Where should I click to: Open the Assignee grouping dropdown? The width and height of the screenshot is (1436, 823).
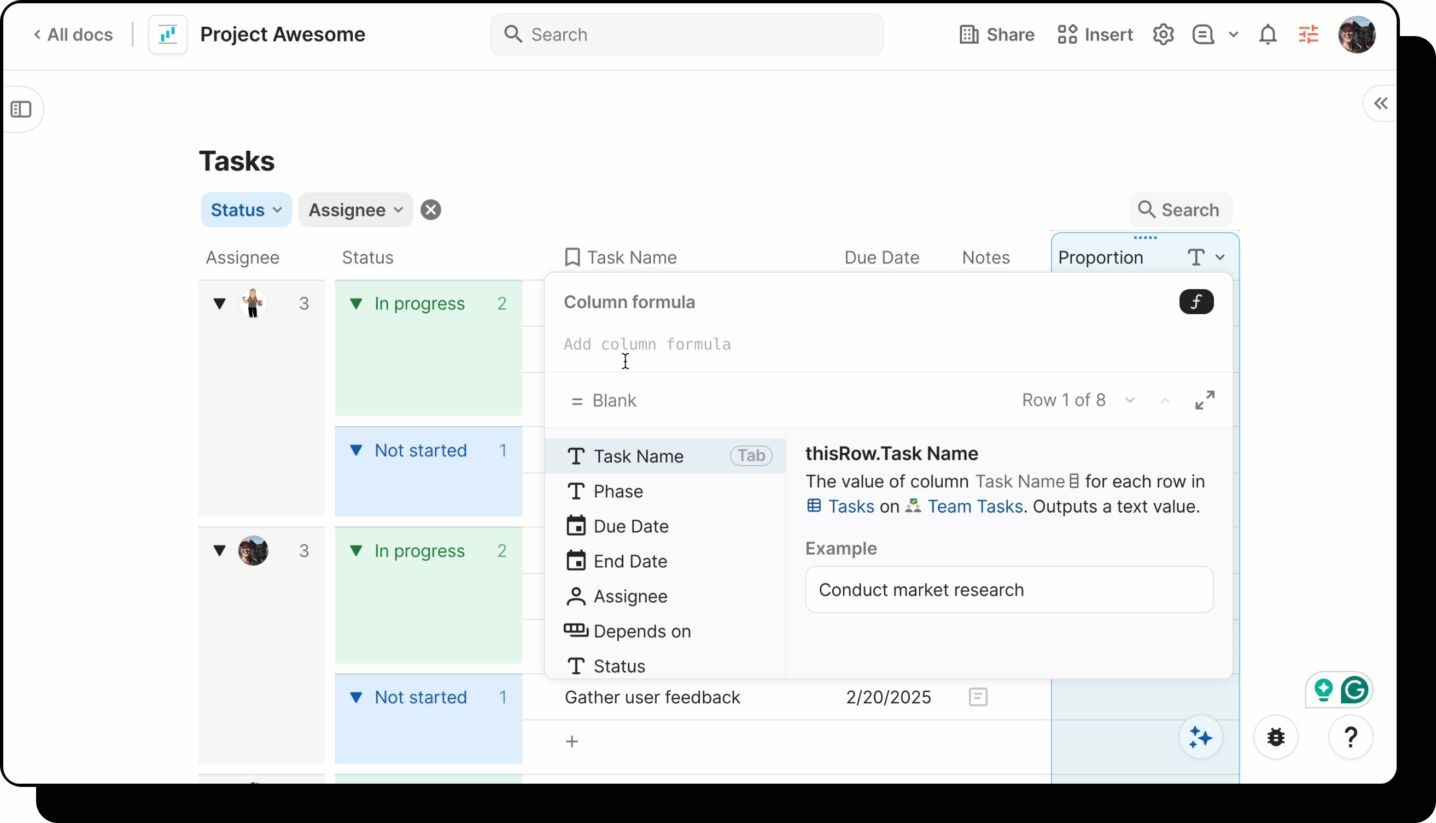(x=355, y=210)
